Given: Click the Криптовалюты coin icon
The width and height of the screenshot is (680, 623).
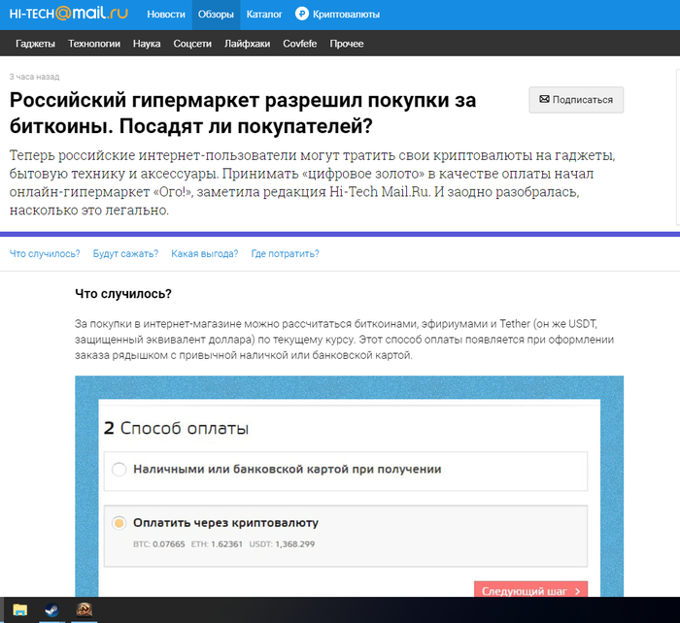Looking at the screenshot, I should tap(302, 15).
